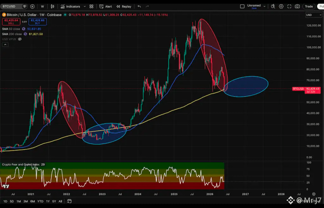This screenshot has height=208, width=324.
Task: Show the hidden USD VPVR indicator
Action: (x=20, y=39)
